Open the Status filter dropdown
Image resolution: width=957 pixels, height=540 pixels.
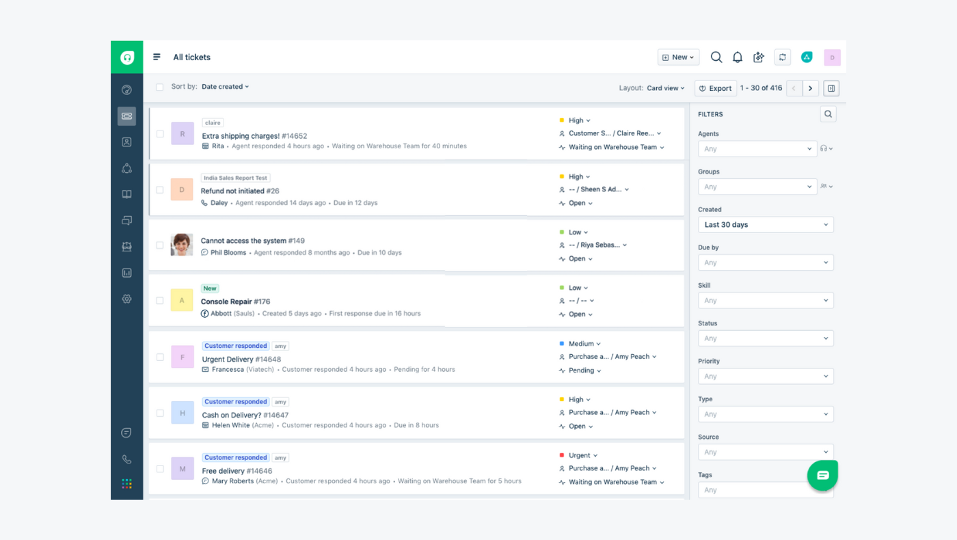766,338
